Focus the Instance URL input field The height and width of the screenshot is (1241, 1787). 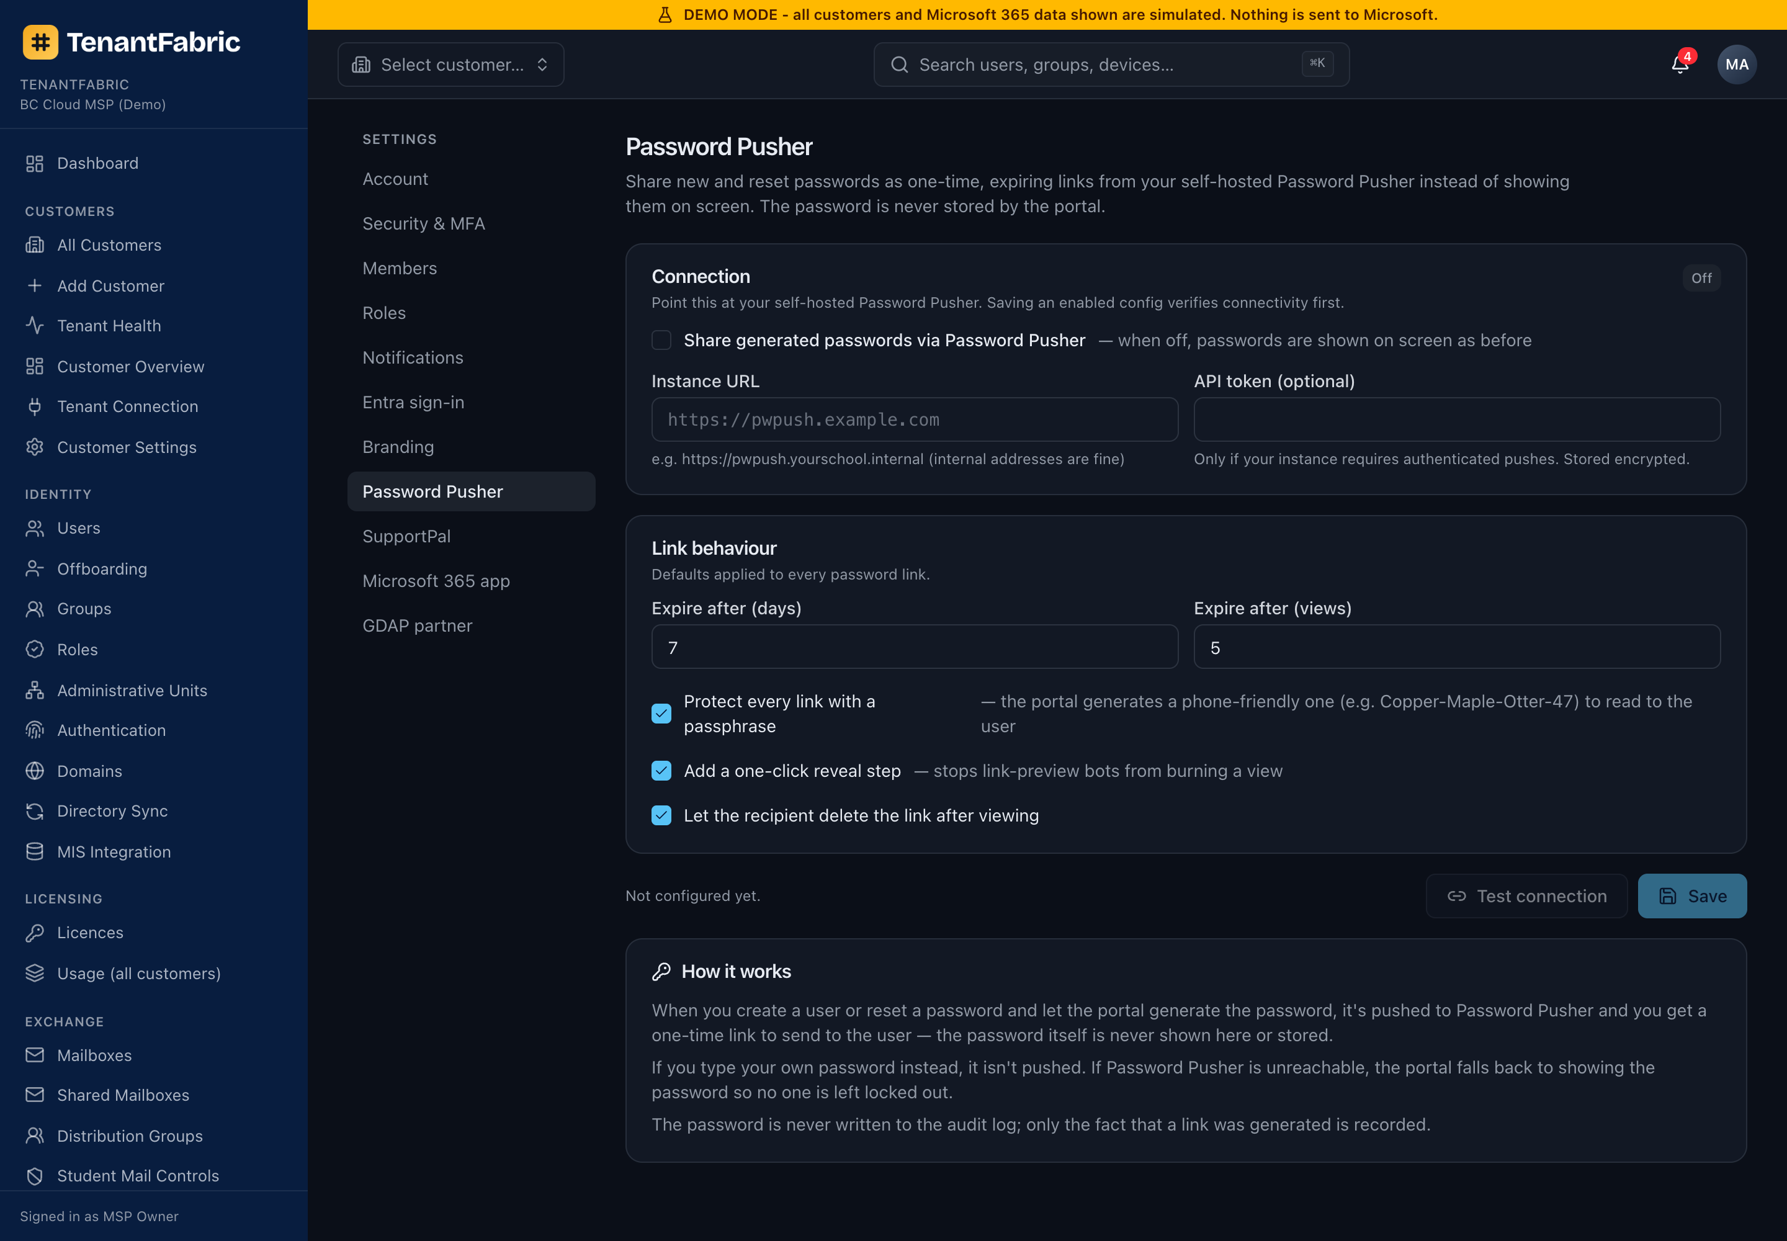915,420
